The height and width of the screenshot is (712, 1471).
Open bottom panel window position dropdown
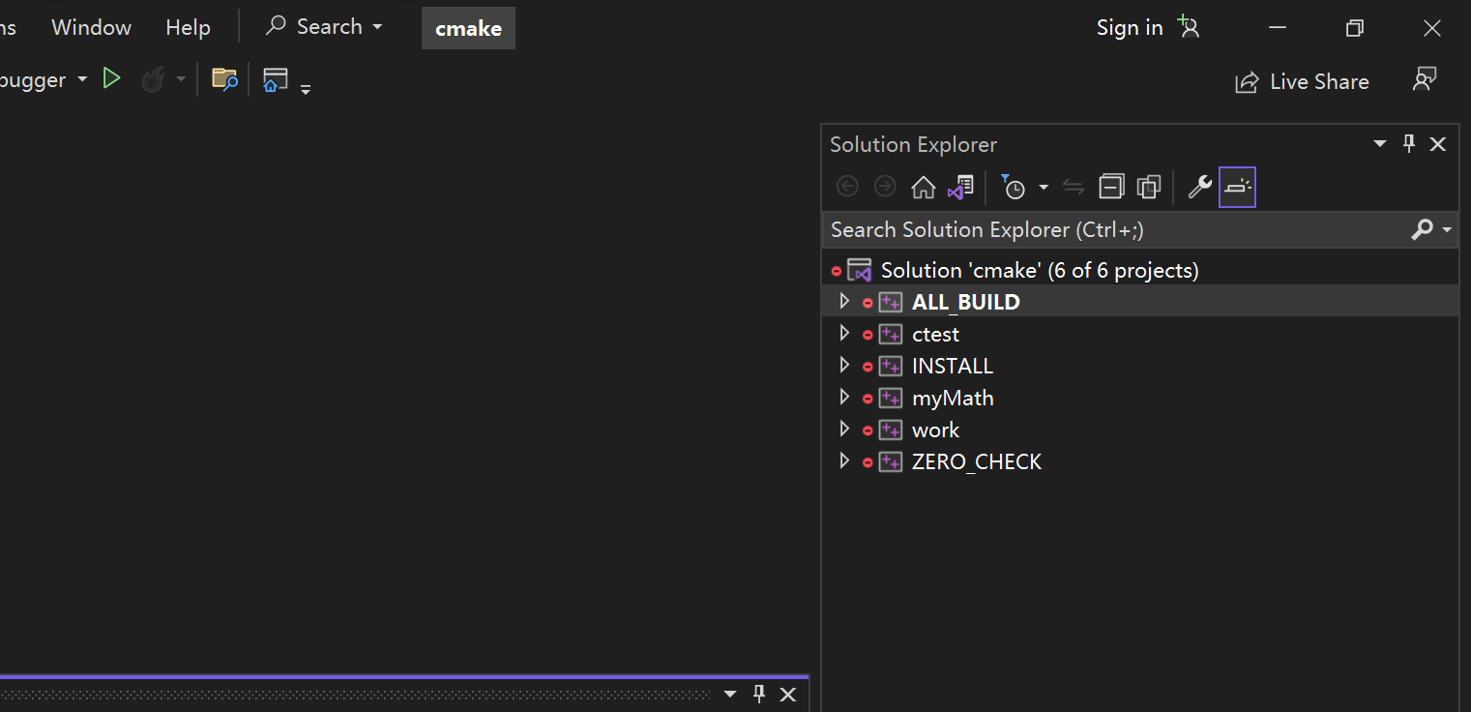click(x=730, y=695)
